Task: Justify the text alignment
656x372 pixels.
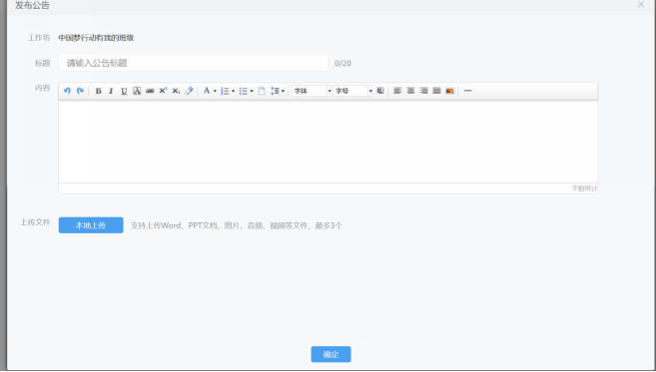Action: [x=436, y=91]
